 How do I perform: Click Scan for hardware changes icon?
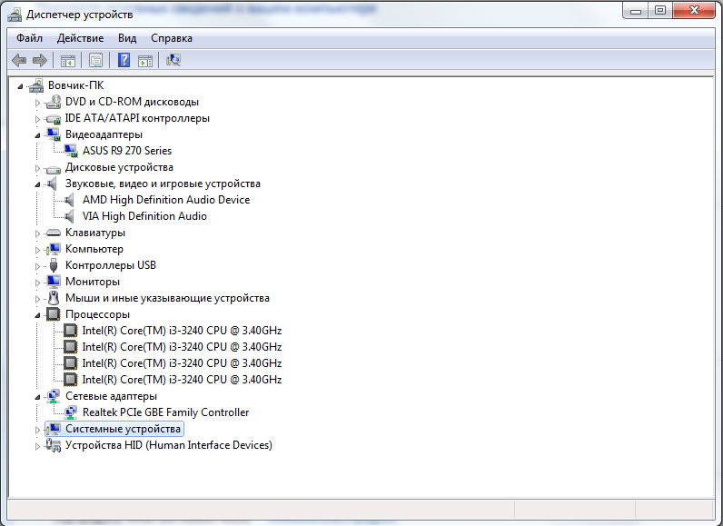pos(173,60)
